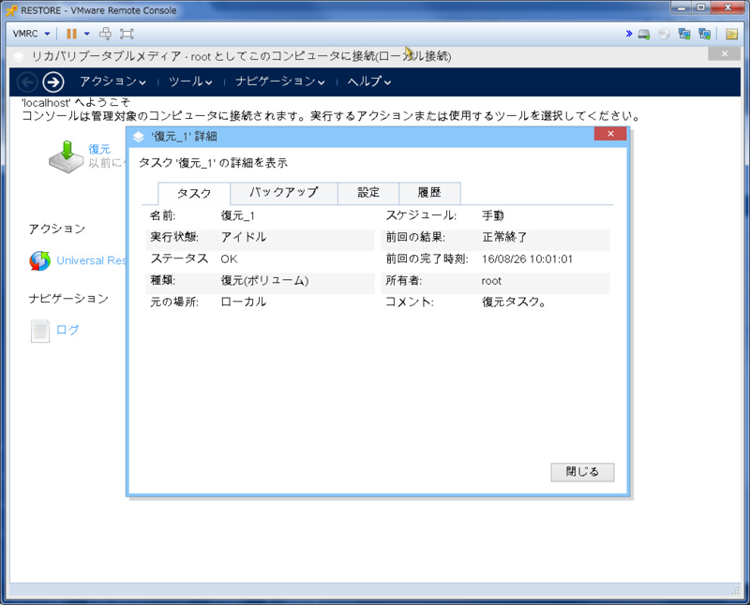Open the 履歴 tab
This screenshot has height=605, width=750.
(429, 193)
